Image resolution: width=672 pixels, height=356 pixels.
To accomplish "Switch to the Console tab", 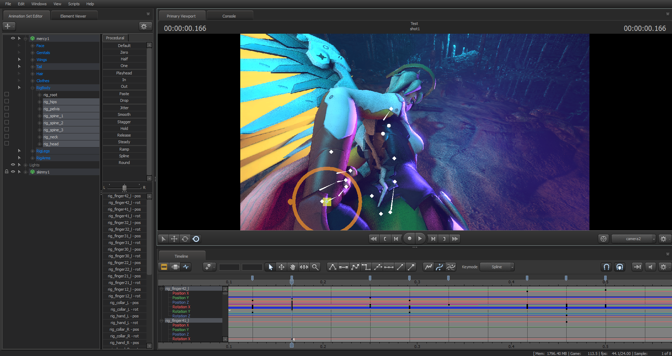I will tap(229, 16).
